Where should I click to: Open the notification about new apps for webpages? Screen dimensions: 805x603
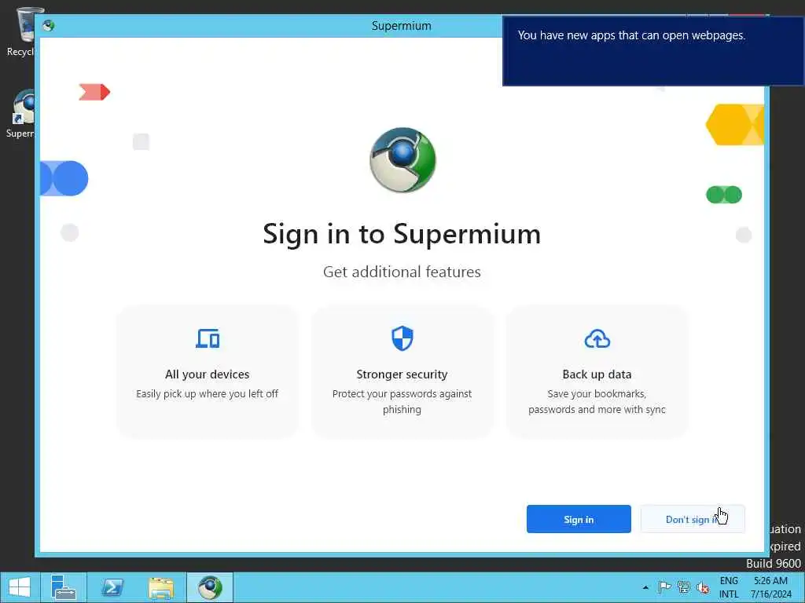[653, 51]
